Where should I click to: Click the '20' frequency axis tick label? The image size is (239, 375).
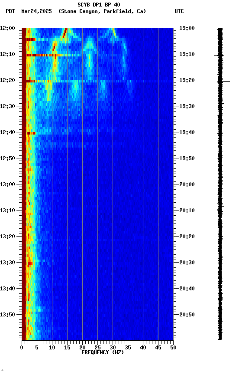click(82, 348)
